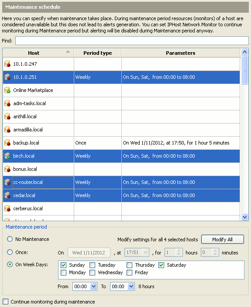Click the bonus.local host icon
Viewport: 251px width, 307px height.
[x=7, y=169]
